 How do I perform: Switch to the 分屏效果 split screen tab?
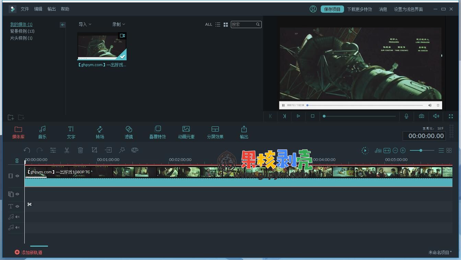coord(215,132)
